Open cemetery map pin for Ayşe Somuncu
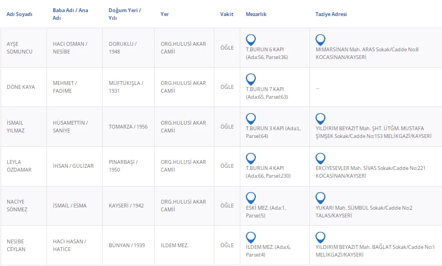This screenshot has height=266, width=442. coord(251,40)
